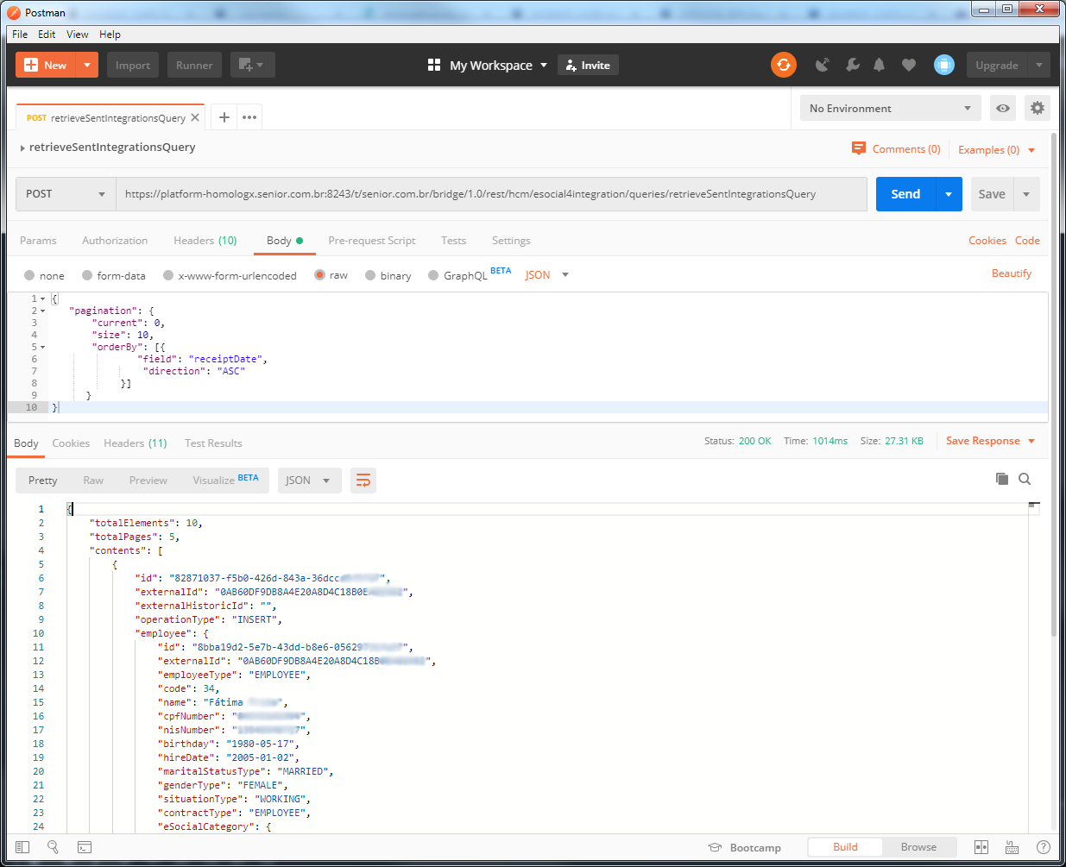Expand the No Environment dropdown
This screenshot has width=1066, height=867.
(890, 108)
